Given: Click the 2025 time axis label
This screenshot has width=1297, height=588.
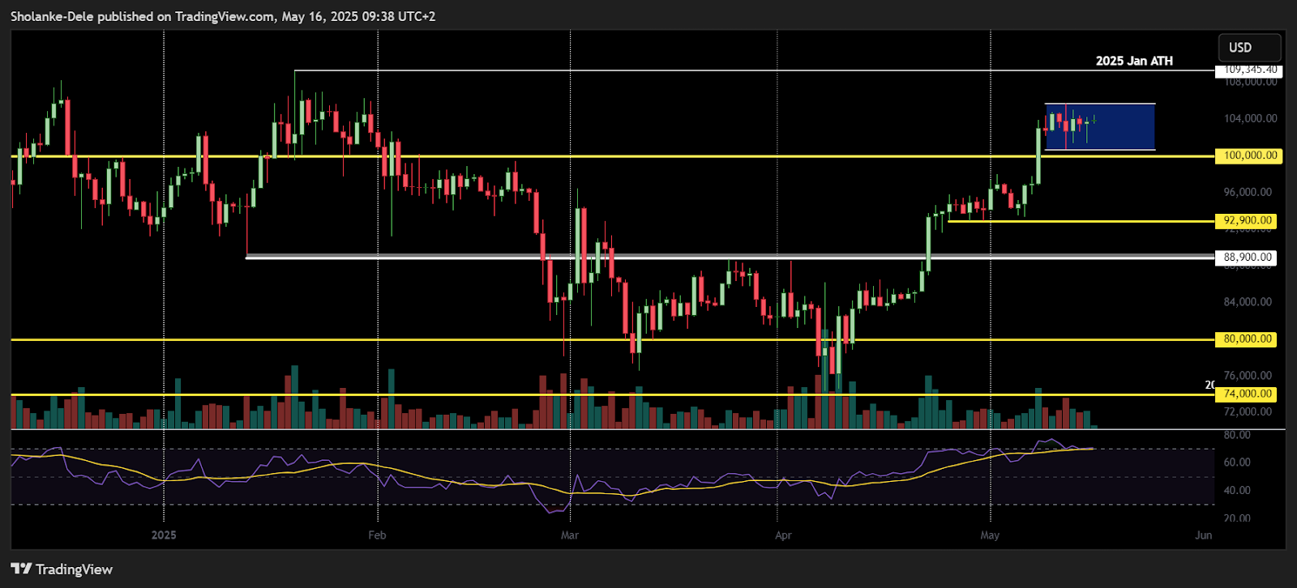Looking at the screenshot, I should pos(164,535).
